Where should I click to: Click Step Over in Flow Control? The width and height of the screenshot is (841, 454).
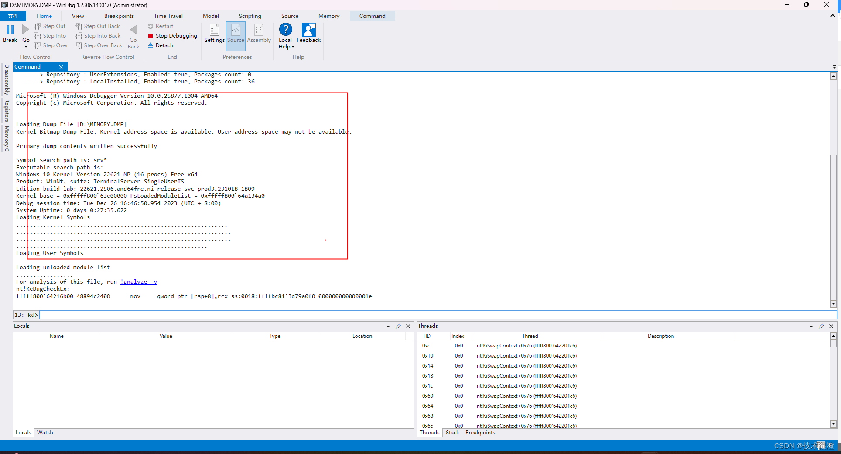click(x=51, y=45)
